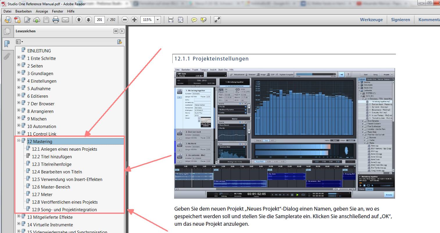Jump to 11 Control Link bookmark
440x233 pixels.
point(42,134)
